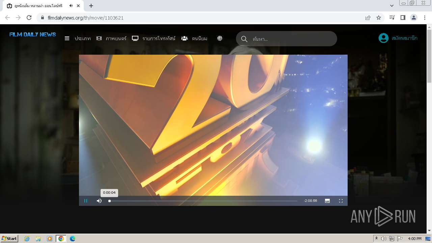Open the Film Daily News logo
The image size is (432, 243).
pos(33,34)
